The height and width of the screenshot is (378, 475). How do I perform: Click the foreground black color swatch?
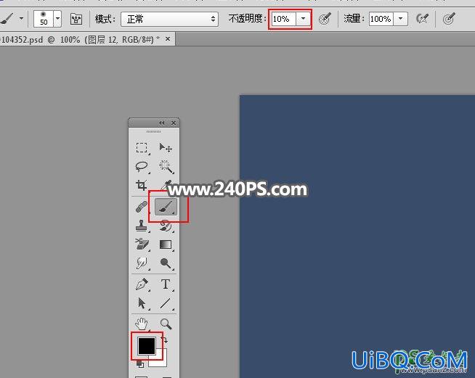pos(147,345)
